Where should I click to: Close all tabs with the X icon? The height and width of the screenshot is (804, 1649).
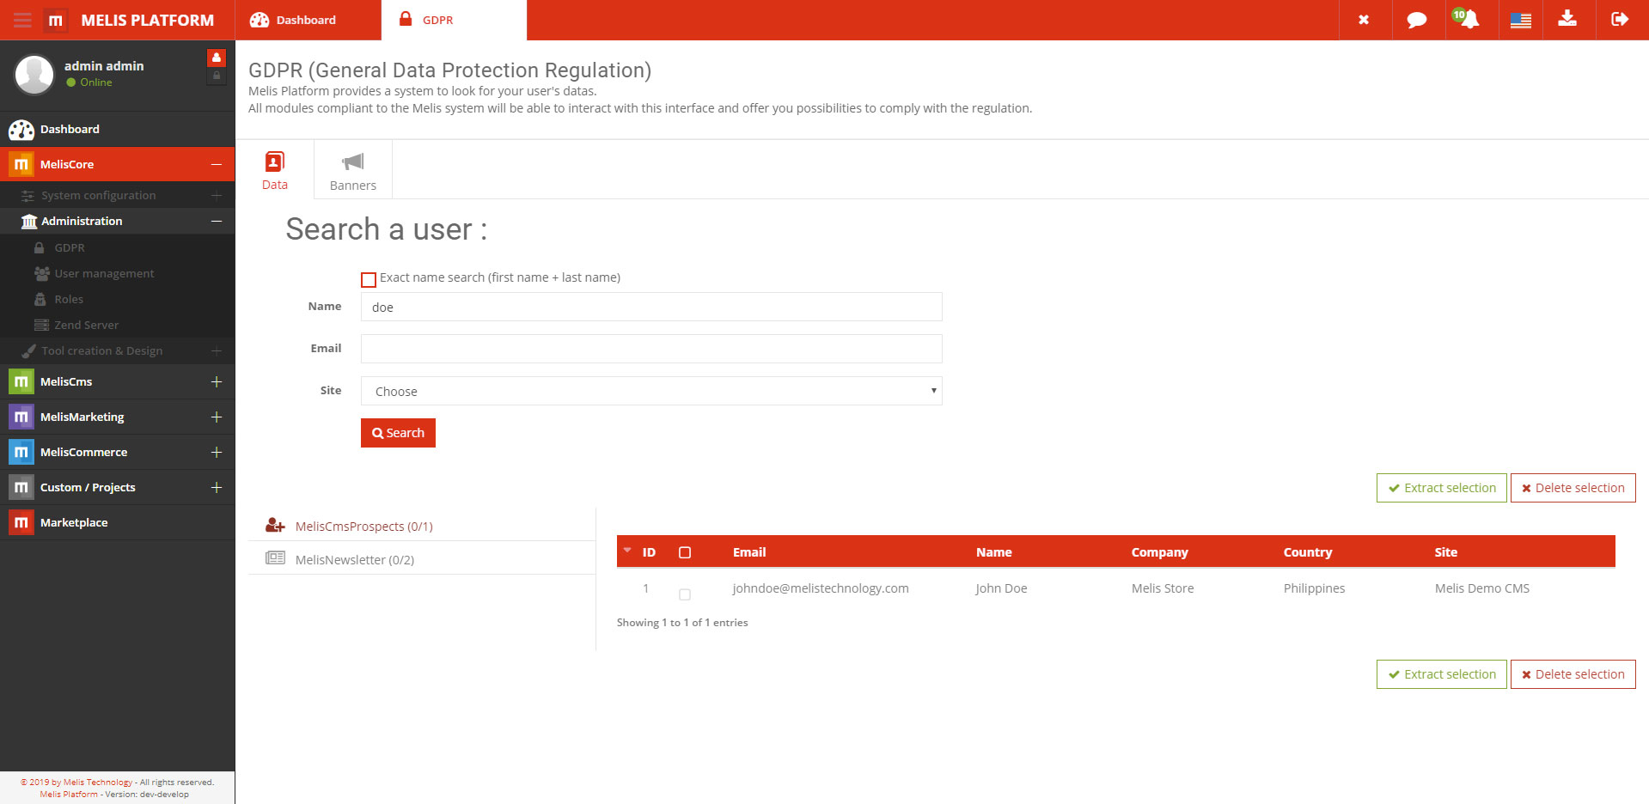[1364, 20]
